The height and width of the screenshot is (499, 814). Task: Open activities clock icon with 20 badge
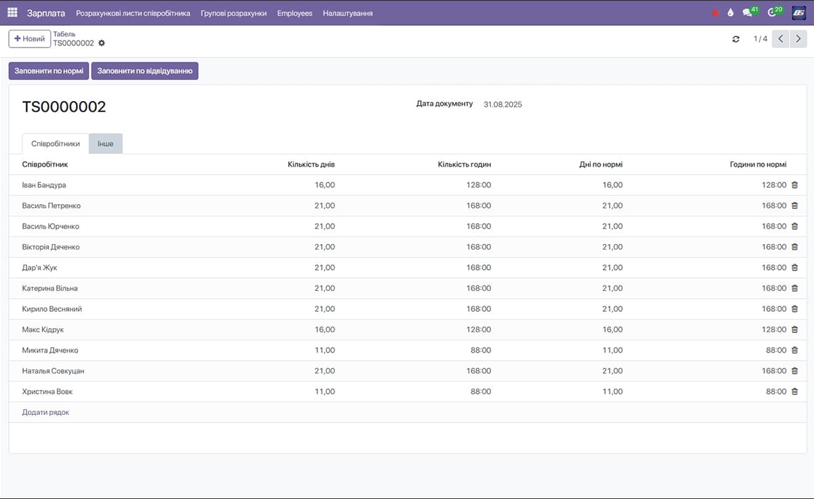click(772, 13)
